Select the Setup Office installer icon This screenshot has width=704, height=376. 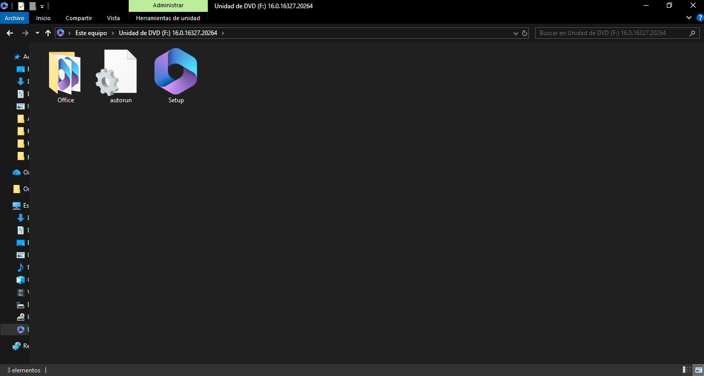click(x=176, y=71)
